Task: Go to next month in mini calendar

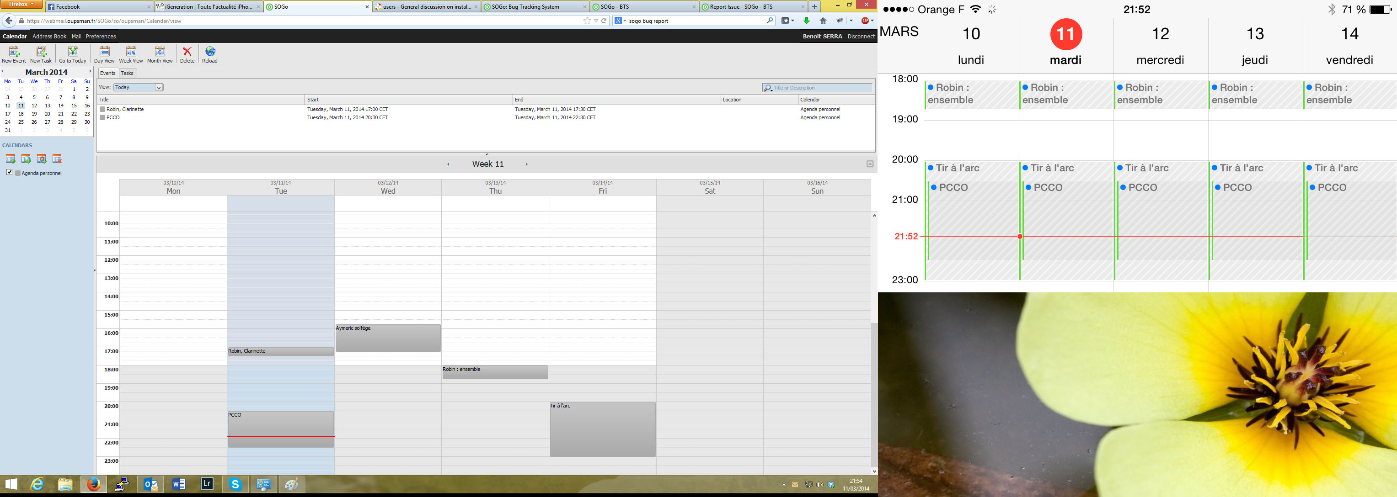Action: click(90, 71)
